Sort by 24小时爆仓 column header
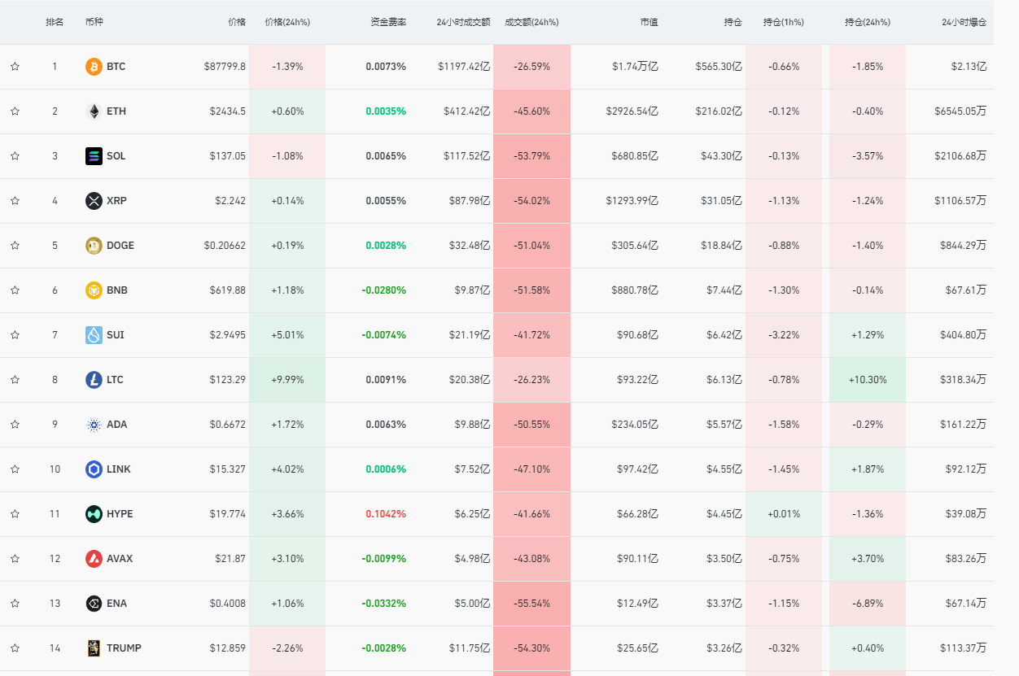The height and width of the screenshot is (676, 1019). pyautogui.click(x=964, y=22)
